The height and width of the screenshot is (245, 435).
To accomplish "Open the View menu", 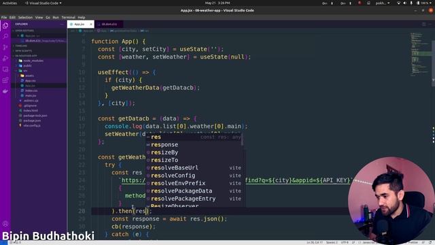I will coord(39,17).
